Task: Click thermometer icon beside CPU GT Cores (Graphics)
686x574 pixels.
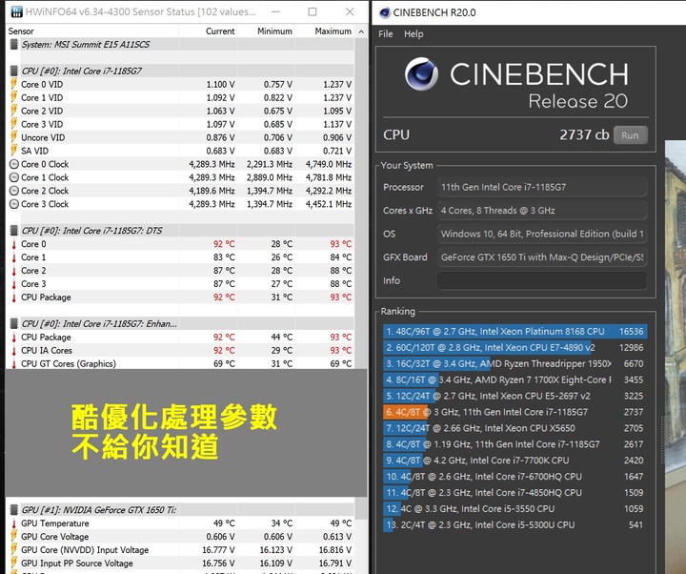Action: (x=14, y=363)
